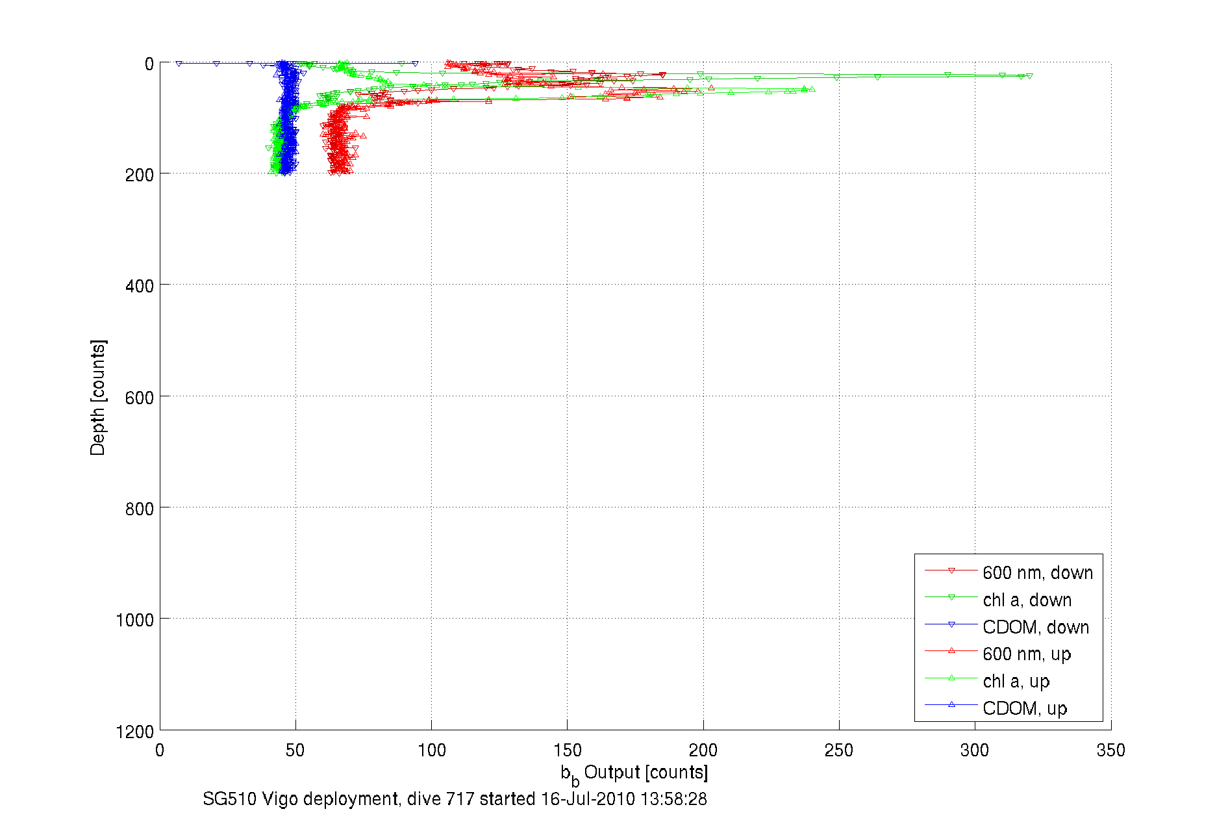Click the y-axis tick label 200
This screenshot has height=820, width=1228.
tap(140, 175)
